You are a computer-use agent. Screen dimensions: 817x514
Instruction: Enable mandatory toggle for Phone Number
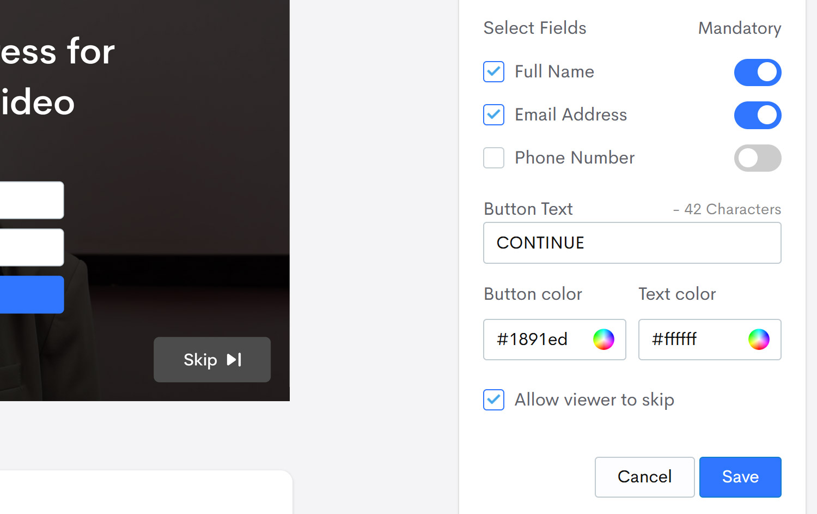[758, 158]
